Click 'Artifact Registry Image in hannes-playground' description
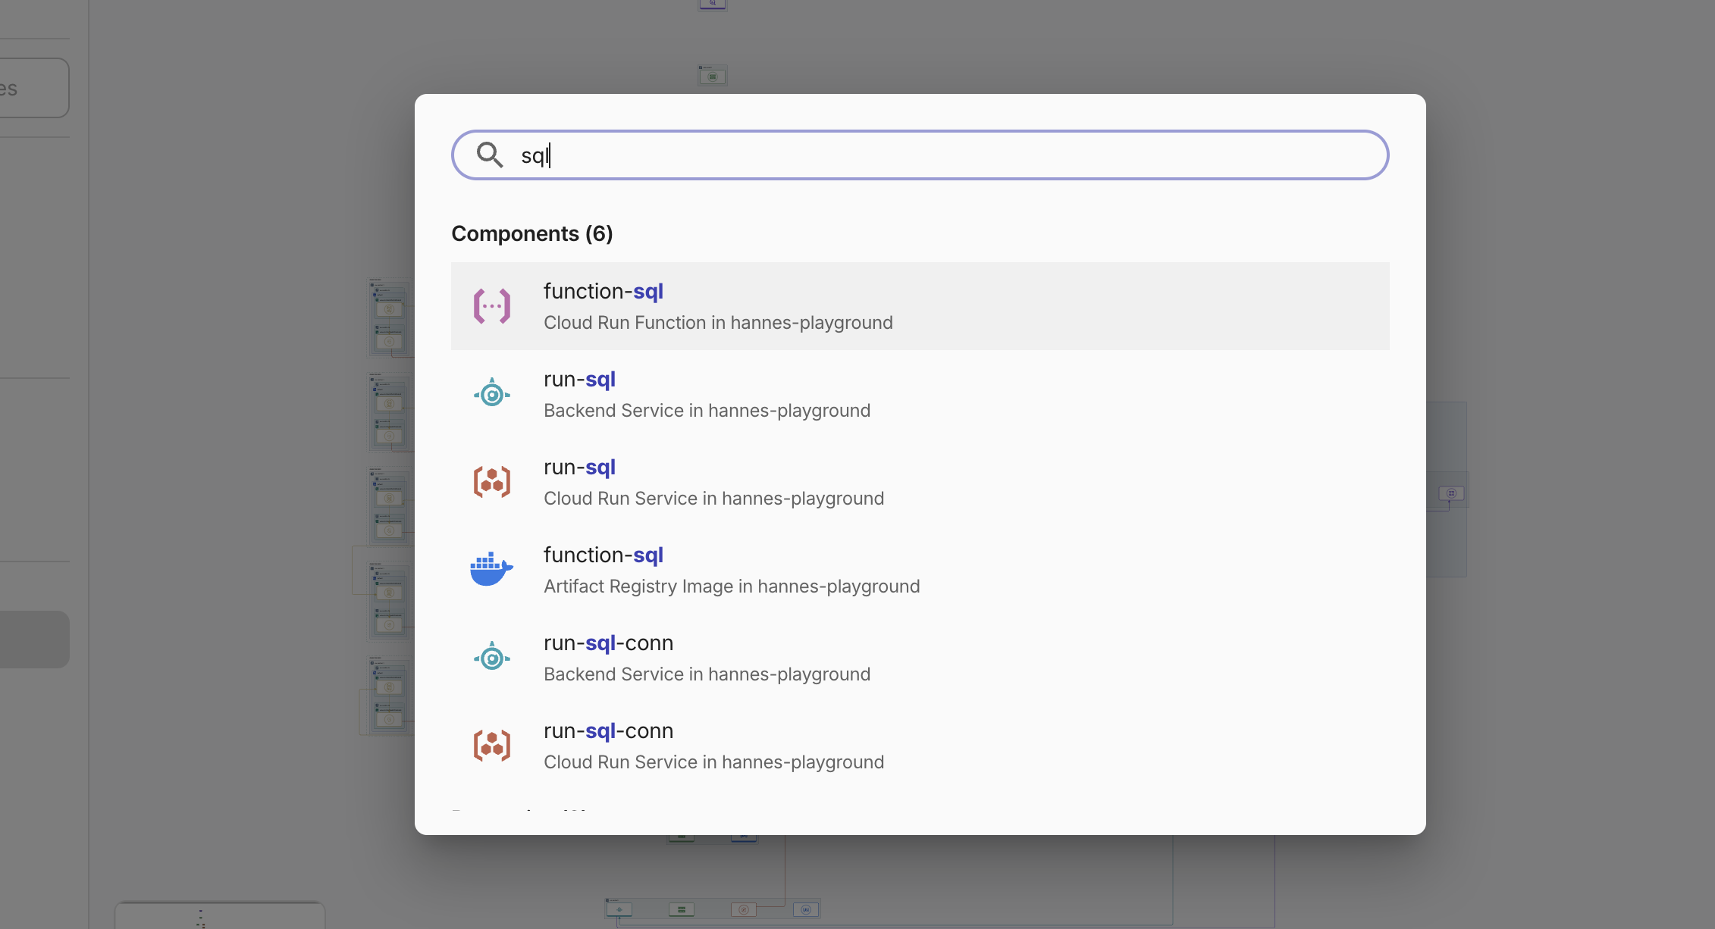The height and width of the screenshot is (929, 1715). [732, 586]
